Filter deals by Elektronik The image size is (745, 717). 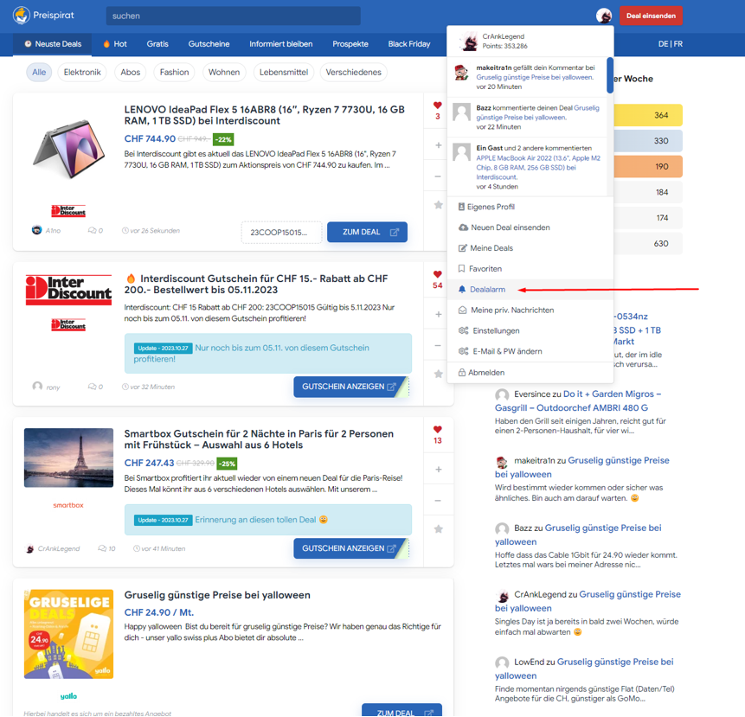(x=82, y=72)
